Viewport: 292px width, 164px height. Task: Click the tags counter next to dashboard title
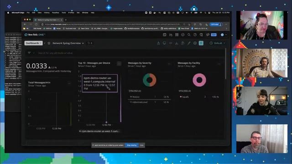[x=90, y=43]
